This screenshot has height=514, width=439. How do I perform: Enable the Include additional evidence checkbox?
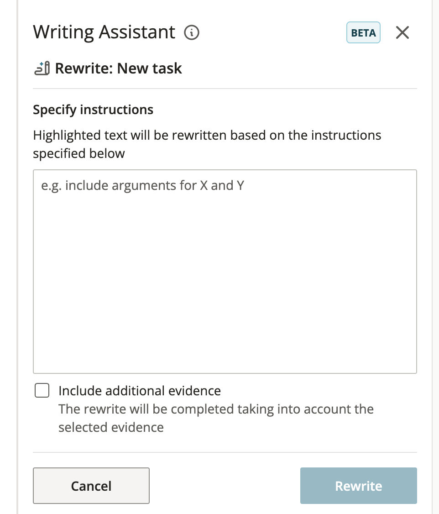[42, 390]
